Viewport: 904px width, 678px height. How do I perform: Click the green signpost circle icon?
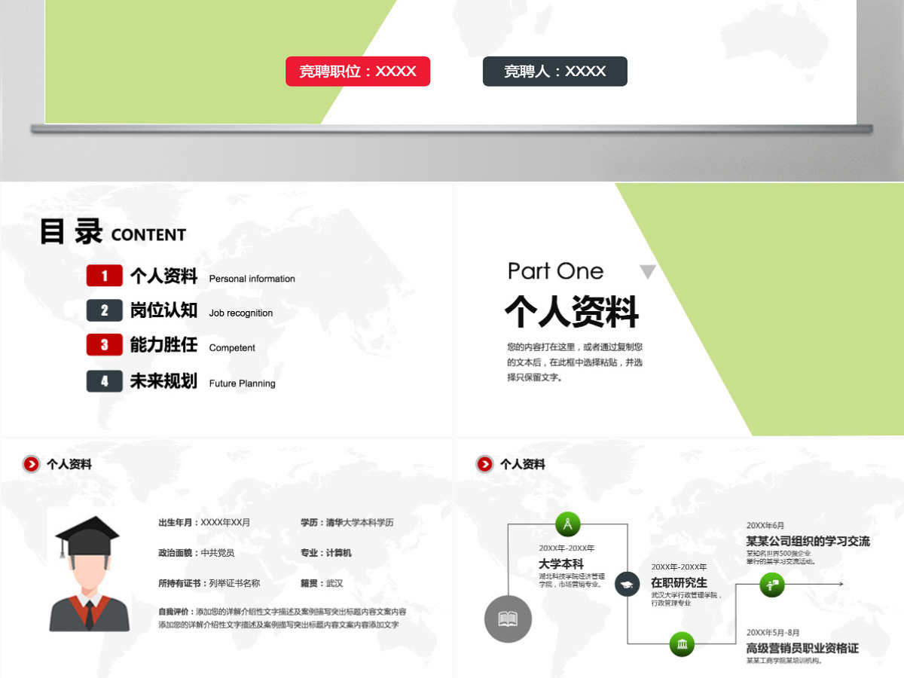click(x=772, y=584)
